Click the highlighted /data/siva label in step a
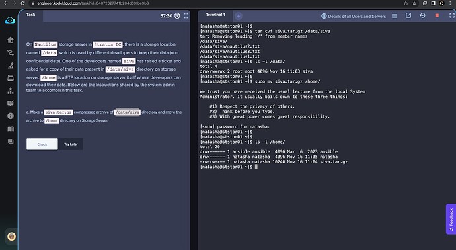The height and width of the screenshot is (250, 456). pyautogui.click(x=128, y=112)
